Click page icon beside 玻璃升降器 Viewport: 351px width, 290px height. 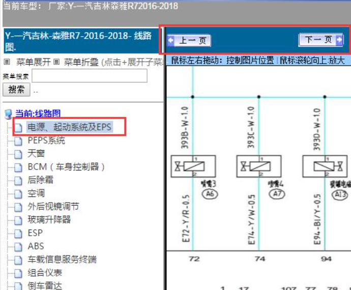(18, 220)
